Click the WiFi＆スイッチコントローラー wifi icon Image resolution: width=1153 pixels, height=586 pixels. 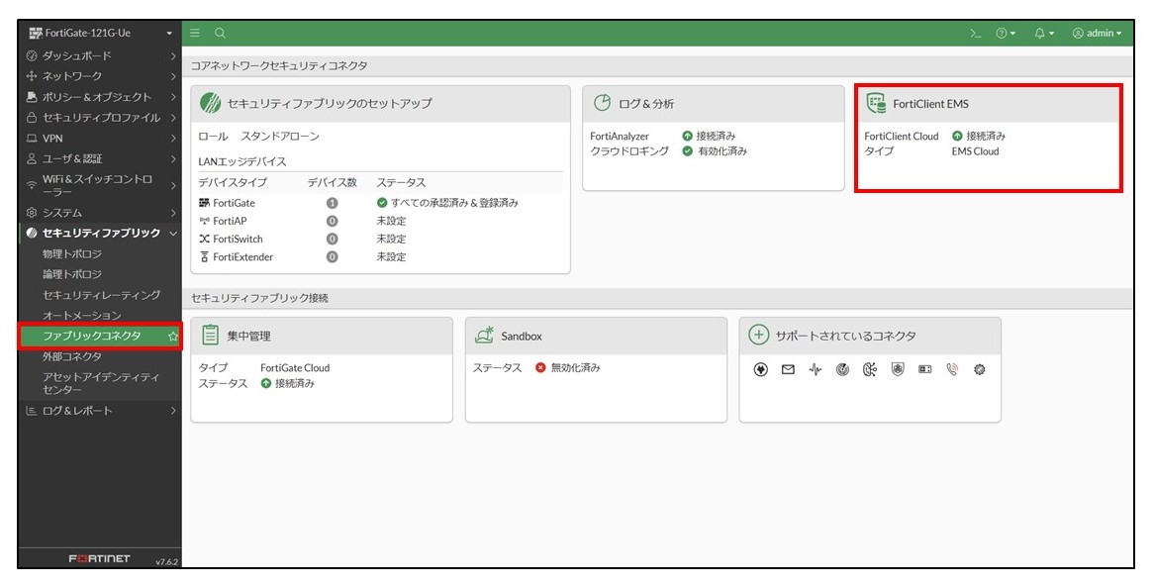click(32, 185)
